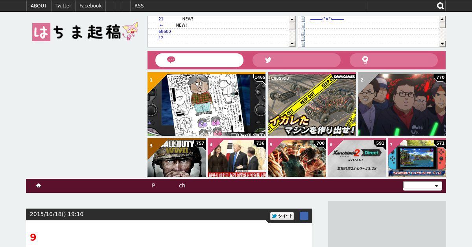Click the document icon beside the (°∀°) link
This screenshot has height=247, width=472.
[303, 19]
